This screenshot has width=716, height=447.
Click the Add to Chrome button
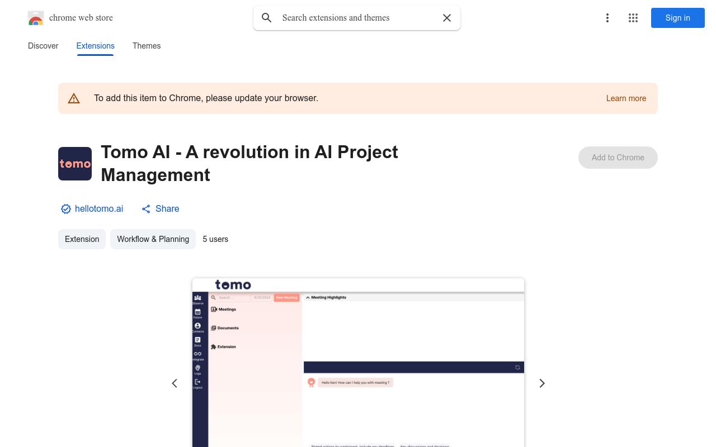(x=618, y=158)
